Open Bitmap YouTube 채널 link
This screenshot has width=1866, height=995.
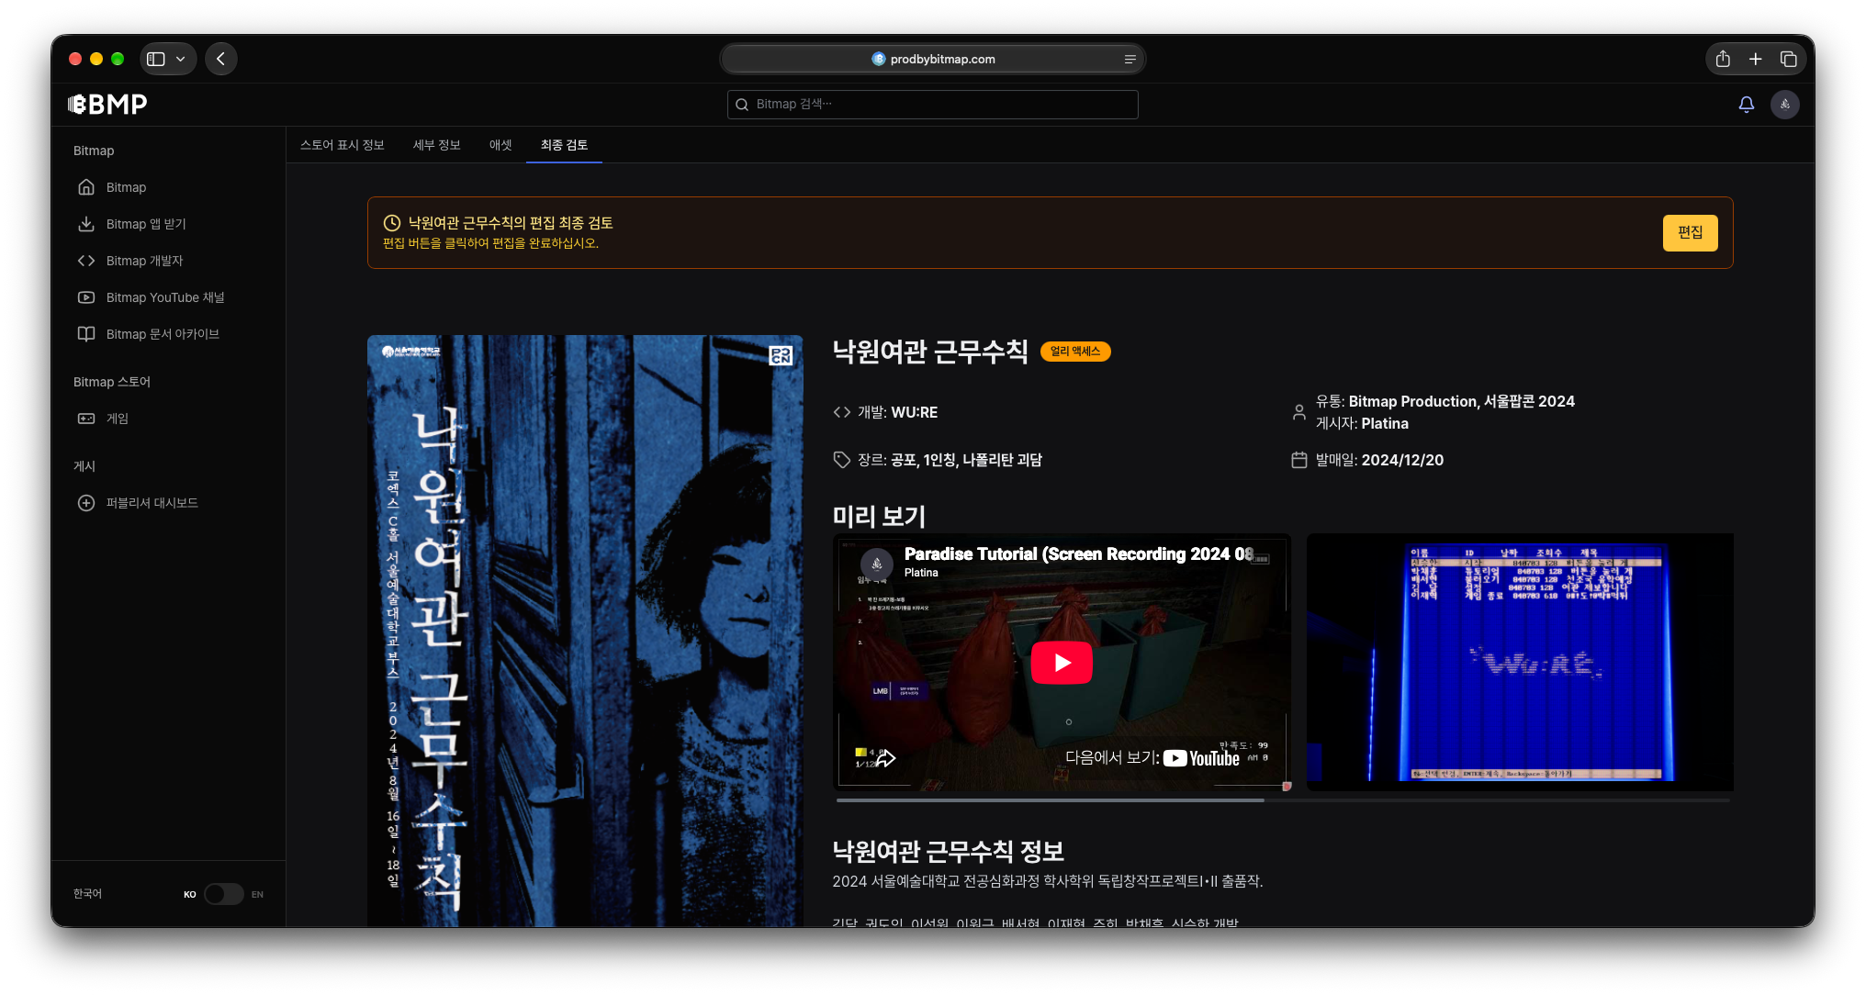pyautogui.click(x=168, y=297)
